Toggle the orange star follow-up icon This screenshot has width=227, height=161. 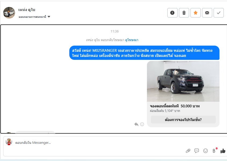point(196,13)
